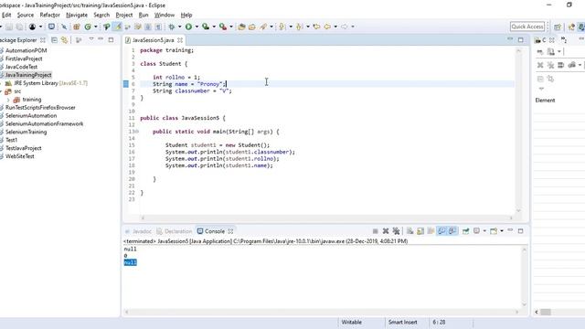Open the Display Selected Console dropdown arrow

(x=484, y=231)
